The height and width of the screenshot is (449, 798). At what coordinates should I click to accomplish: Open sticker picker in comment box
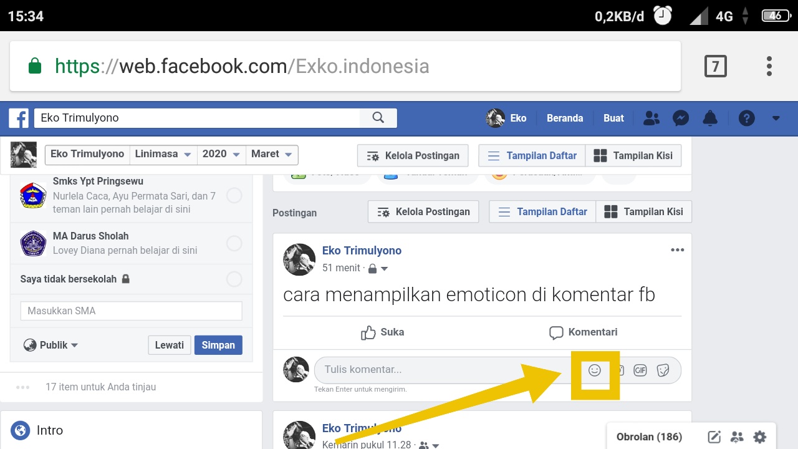[663, 370]
